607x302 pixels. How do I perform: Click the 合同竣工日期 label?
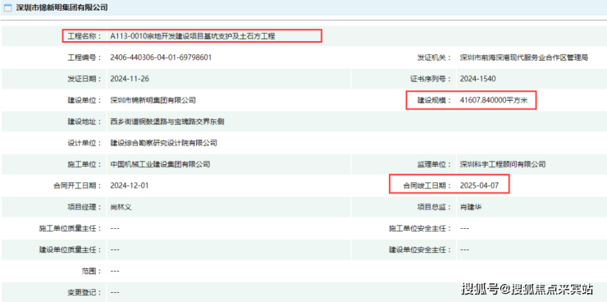click(x=427, y=185)
